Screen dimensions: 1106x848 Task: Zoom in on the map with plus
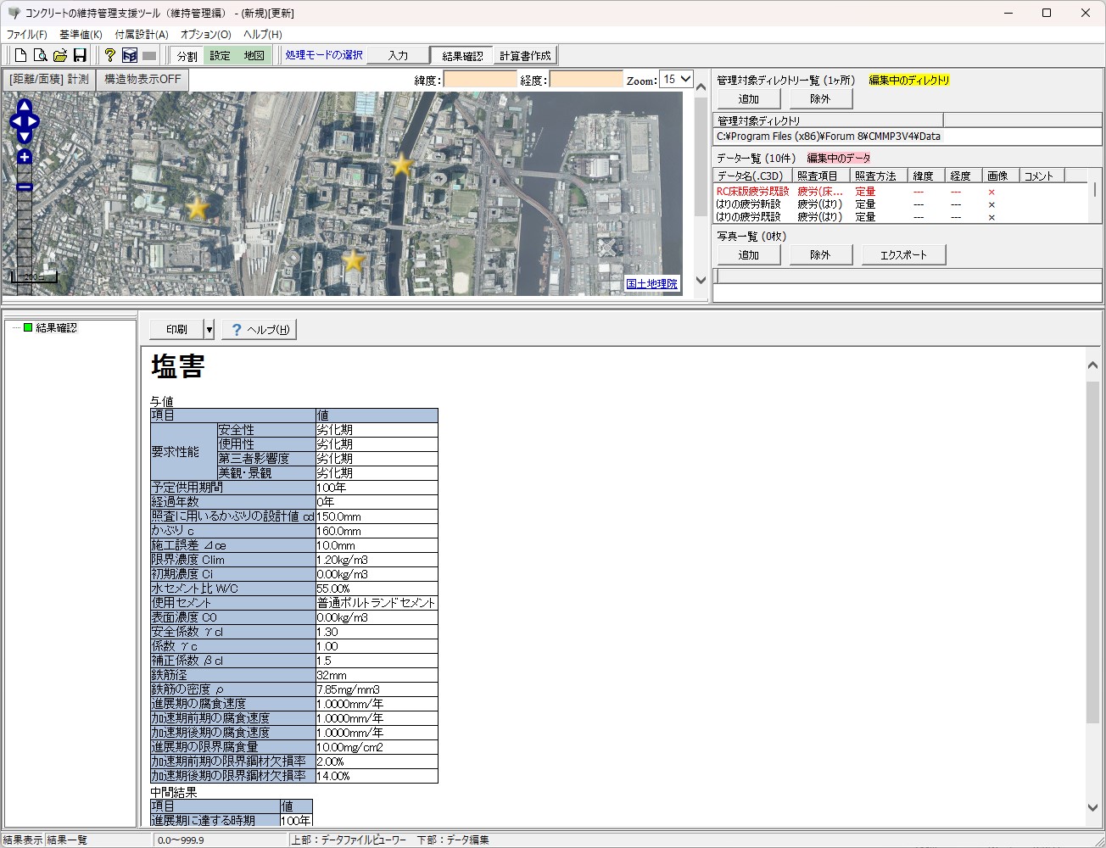25,157
